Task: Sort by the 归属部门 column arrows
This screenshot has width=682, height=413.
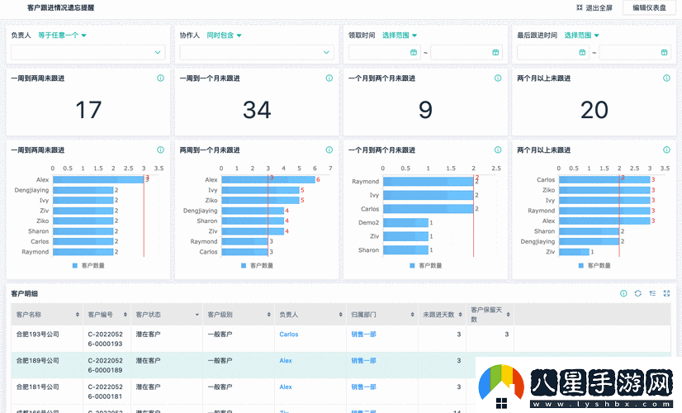Action: pos(412,314)
